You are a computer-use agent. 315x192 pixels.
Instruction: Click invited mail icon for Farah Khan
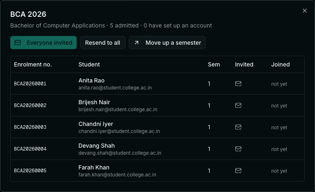[238, 171]
